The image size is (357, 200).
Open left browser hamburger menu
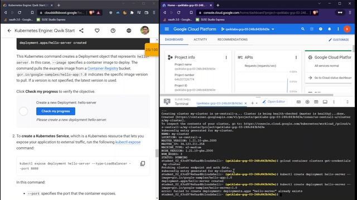(x=154, y=13)
